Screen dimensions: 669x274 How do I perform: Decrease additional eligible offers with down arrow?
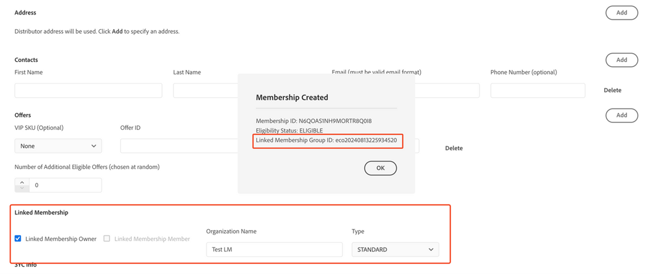coord(22,188)
